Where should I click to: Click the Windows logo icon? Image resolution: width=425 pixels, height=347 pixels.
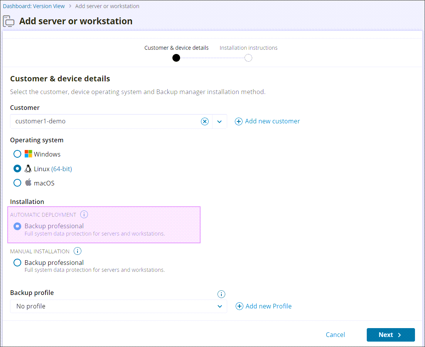click(28, 154)
